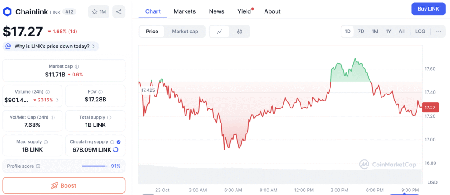Click the star watchlist icon

pyautogui.click(x=94, y=12)
